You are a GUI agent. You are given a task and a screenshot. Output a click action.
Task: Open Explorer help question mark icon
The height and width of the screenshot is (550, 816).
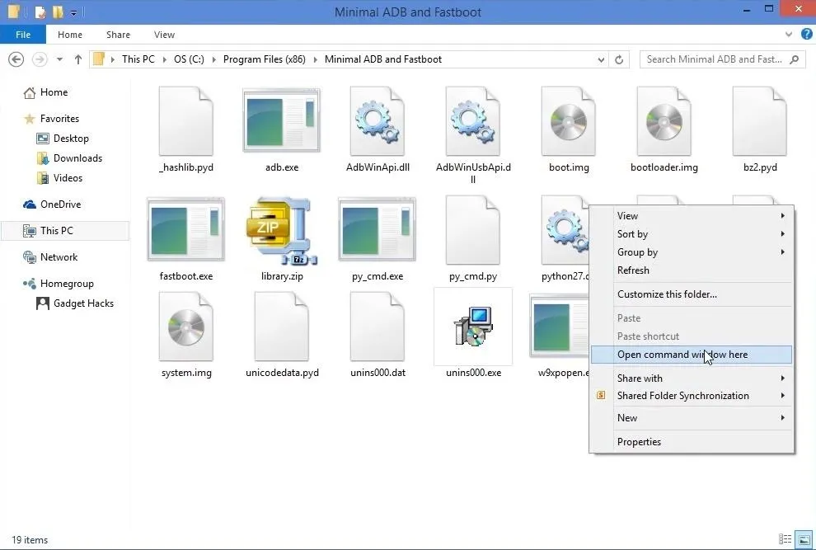click(807, 35)
